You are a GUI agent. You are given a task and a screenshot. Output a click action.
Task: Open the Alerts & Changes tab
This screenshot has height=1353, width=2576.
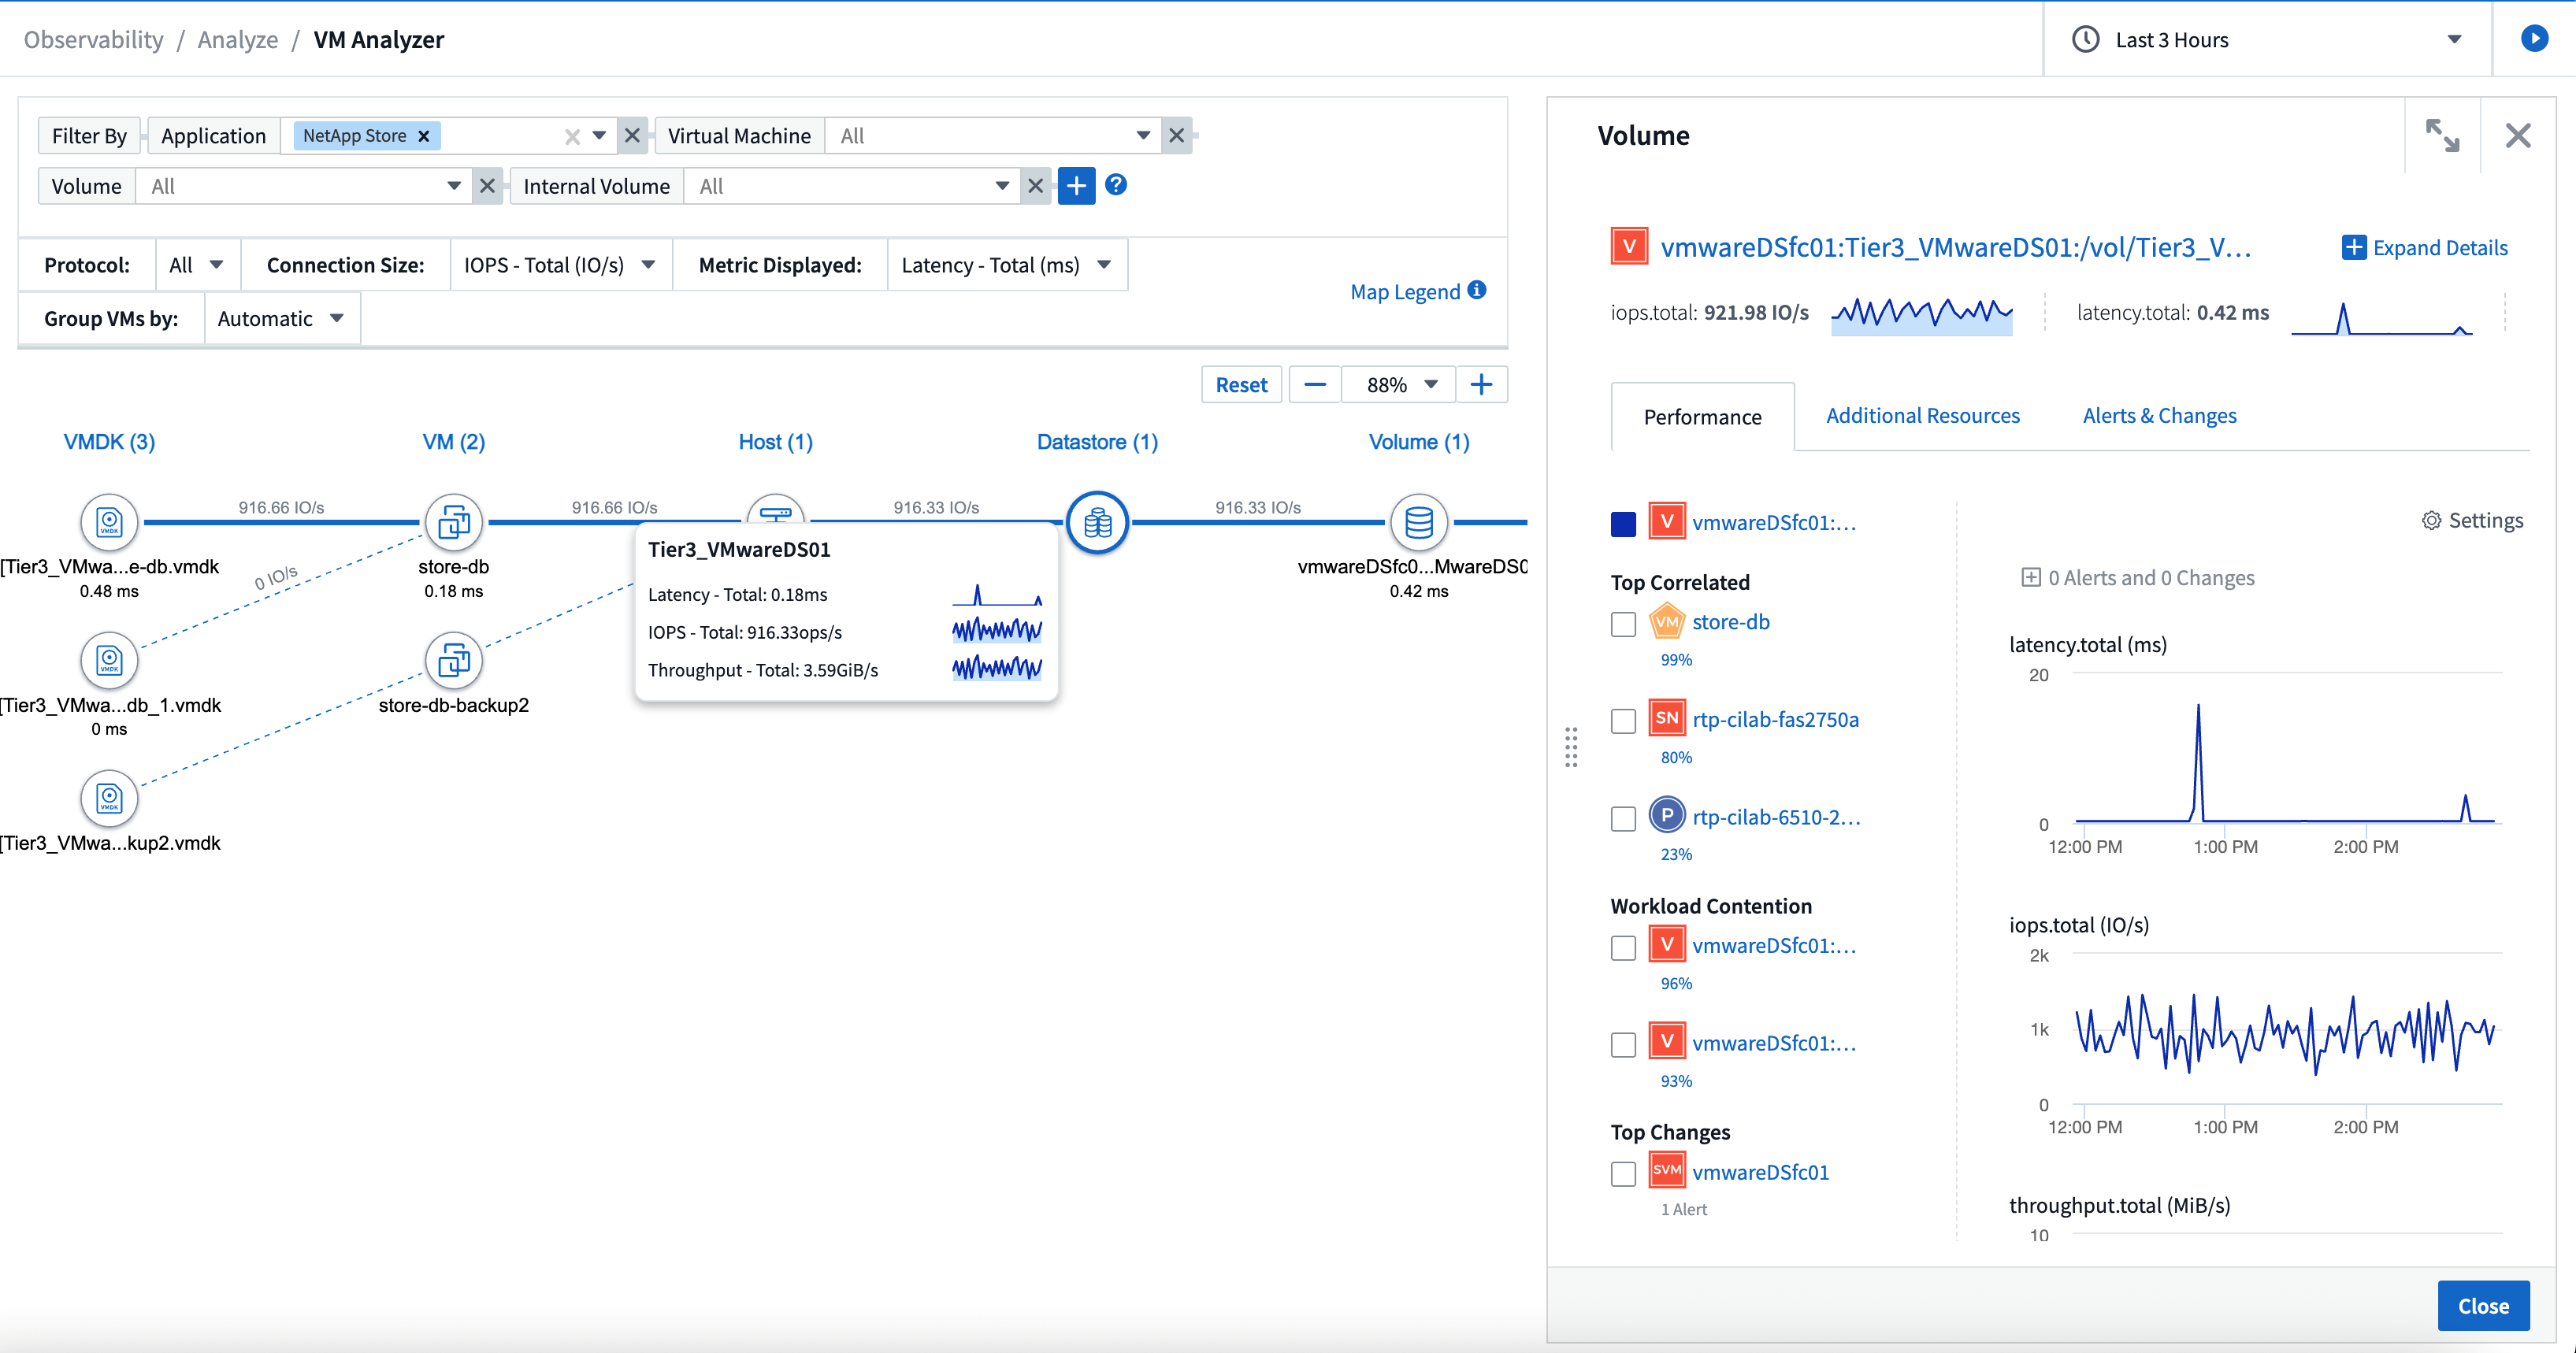pyautogui.click(x=2159, y=415)
